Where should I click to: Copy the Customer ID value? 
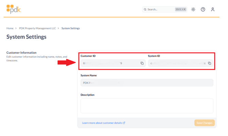click(x=142, y=63)
